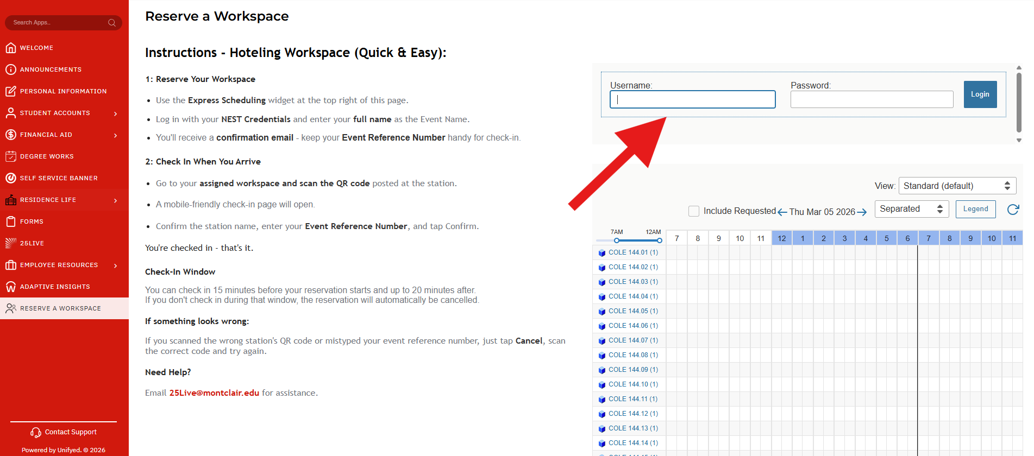This screenshot has width=1034, height=456.
Task: Click the 25Live@montclair.edu email link
Action: coord(214,393)
